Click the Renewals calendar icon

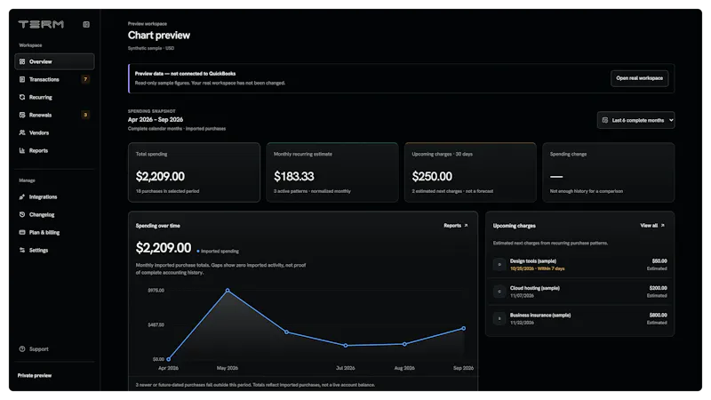coord(22,115)
